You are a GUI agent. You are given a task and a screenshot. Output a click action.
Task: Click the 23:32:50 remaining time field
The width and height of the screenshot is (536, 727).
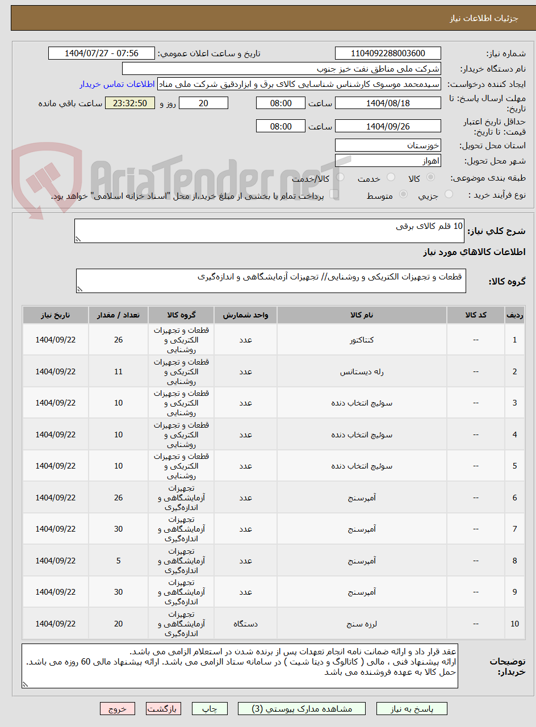coord(130,103)
